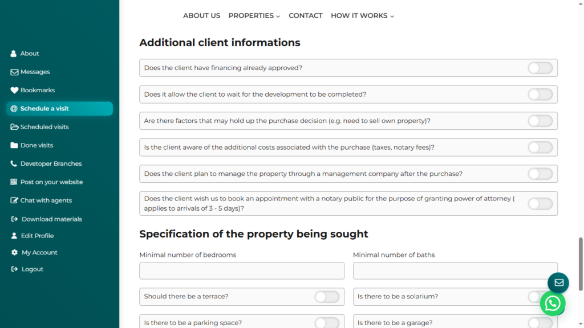Open the CONTACT menu item

click(x=305, y=16)
